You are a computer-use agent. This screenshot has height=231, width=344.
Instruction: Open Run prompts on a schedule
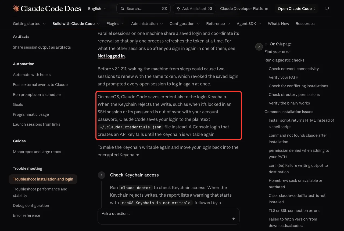(x=37, y=95)
